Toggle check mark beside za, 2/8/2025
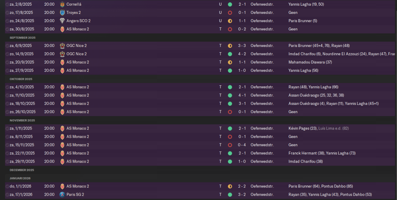397x200 pixels. [x=7, y=4]
